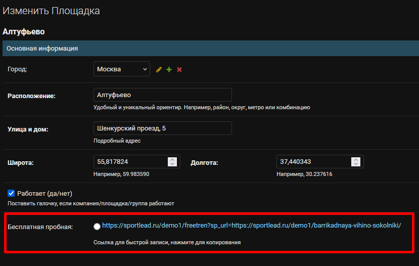Click the 'Расположение:' field label

[x=31, y=96]
